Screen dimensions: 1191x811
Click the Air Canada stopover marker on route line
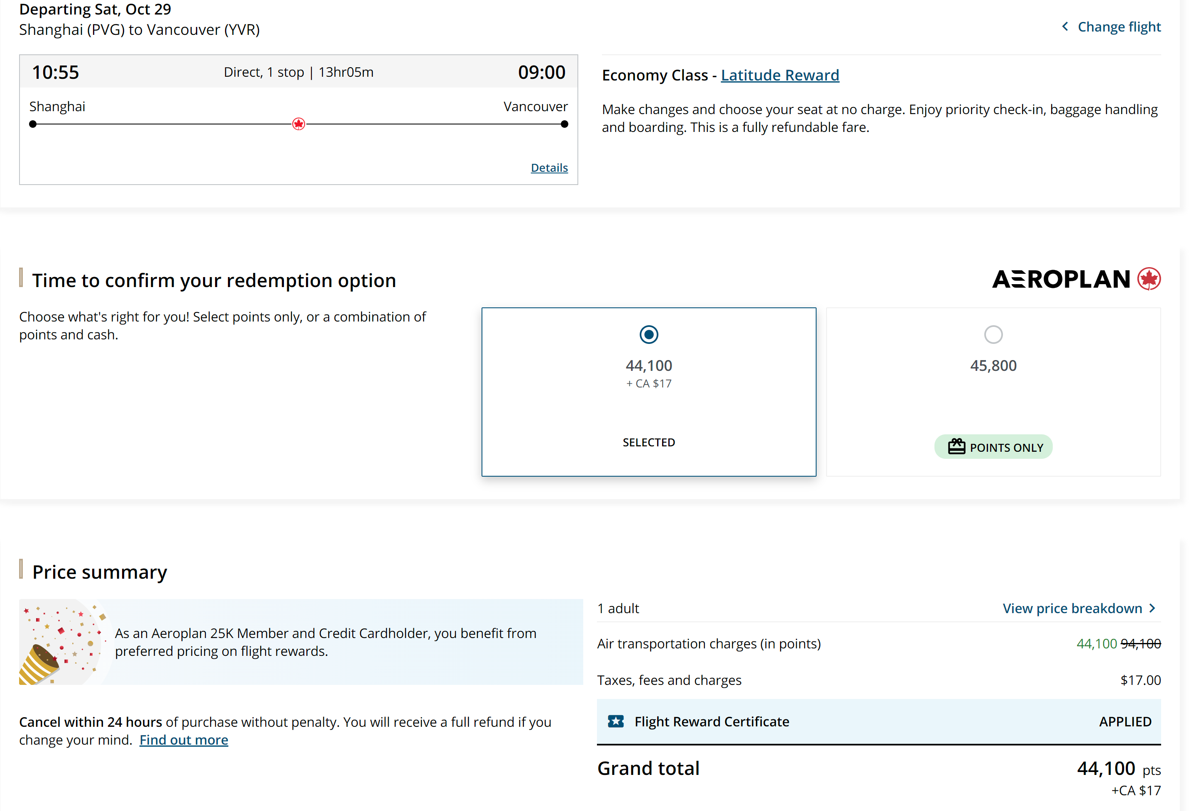(x=299, y=124)
